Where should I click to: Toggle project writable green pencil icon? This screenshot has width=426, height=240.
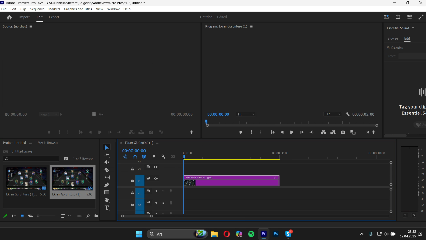[x=5, y=216]
